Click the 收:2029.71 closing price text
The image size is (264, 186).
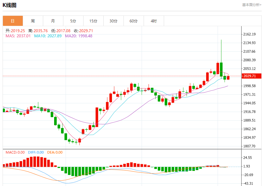coord(83,31)
